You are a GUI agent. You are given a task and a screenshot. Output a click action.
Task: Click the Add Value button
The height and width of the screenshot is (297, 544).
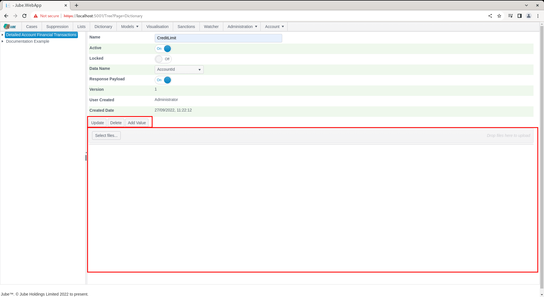tap(137, 123)
